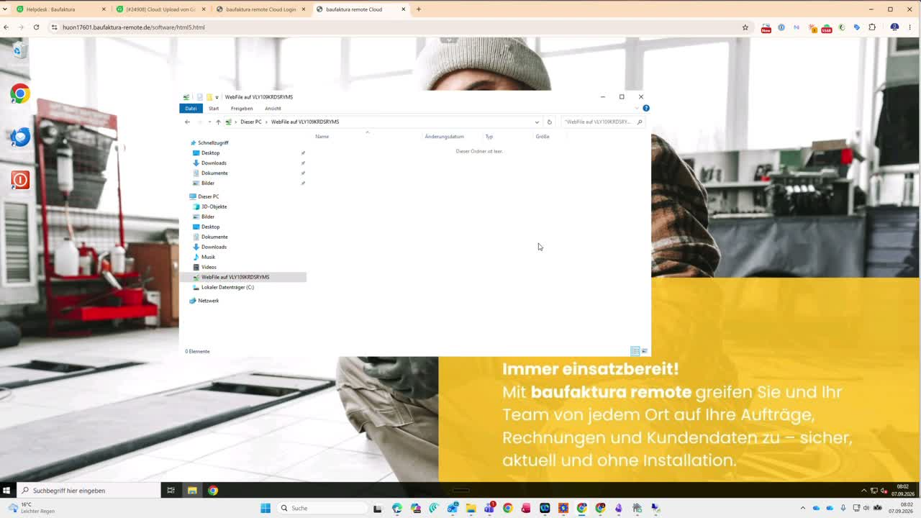This screenshot has height=518, width=921.
Task: Pin or unpin the Downloads quick access entry
Action: point(303,163)
